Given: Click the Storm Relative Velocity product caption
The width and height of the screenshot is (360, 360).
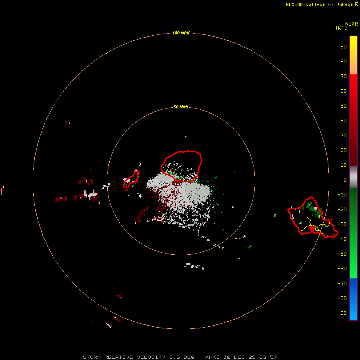Looking at the screenshot, I should click(180, 357).
